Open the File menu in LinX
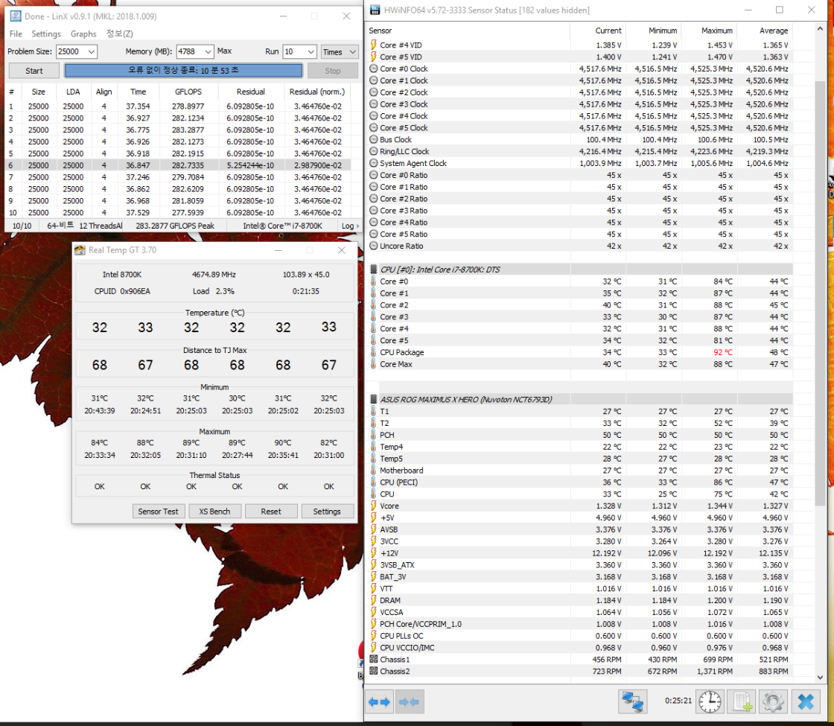Screen dimensions: 834x726 (x=16, y=34)
